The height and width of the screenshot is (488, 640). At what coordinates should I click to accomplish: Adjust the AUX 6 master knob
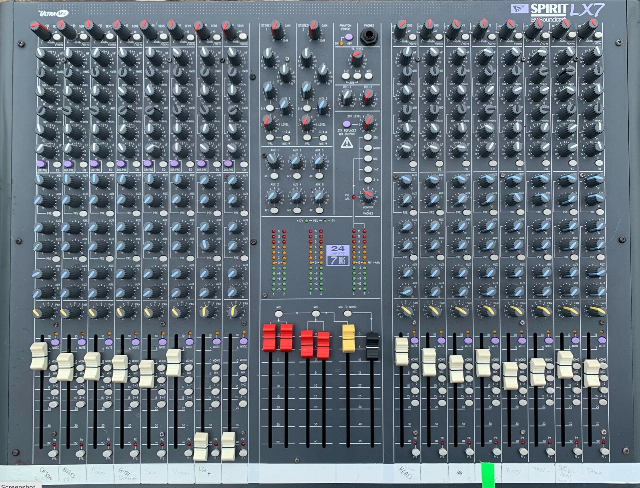pos(319,196)
